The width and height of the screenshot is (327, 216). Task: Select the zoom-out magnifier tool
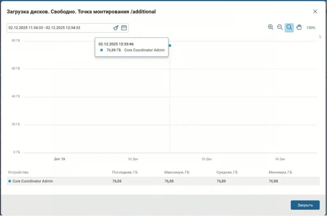(x=280, y=27)
